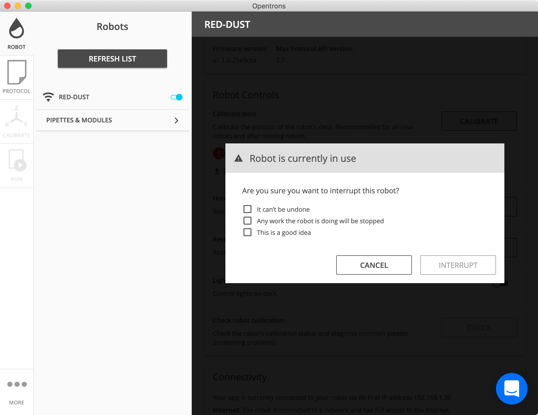Open the Protocol file icon
Viewport: 538px width, 415px height.
tap(17, 72)
